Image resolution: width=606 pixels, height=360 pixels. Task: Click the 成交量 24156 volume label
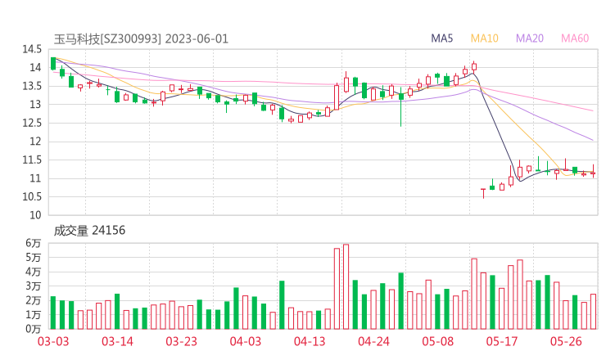pyautogui.click(x=89, y=231)
